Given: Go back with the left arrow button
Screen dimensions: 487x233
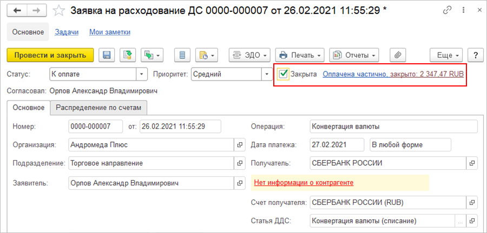Looking at the screenshot, I should click(x=17, y=10).
